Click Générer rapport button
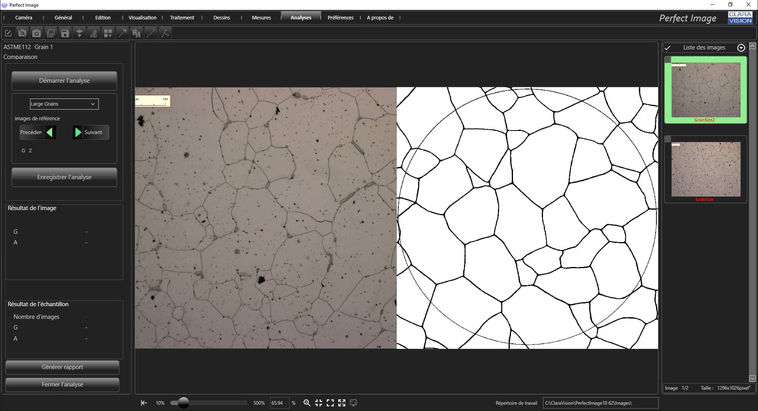The image size is (758, 411). point(62,367)
